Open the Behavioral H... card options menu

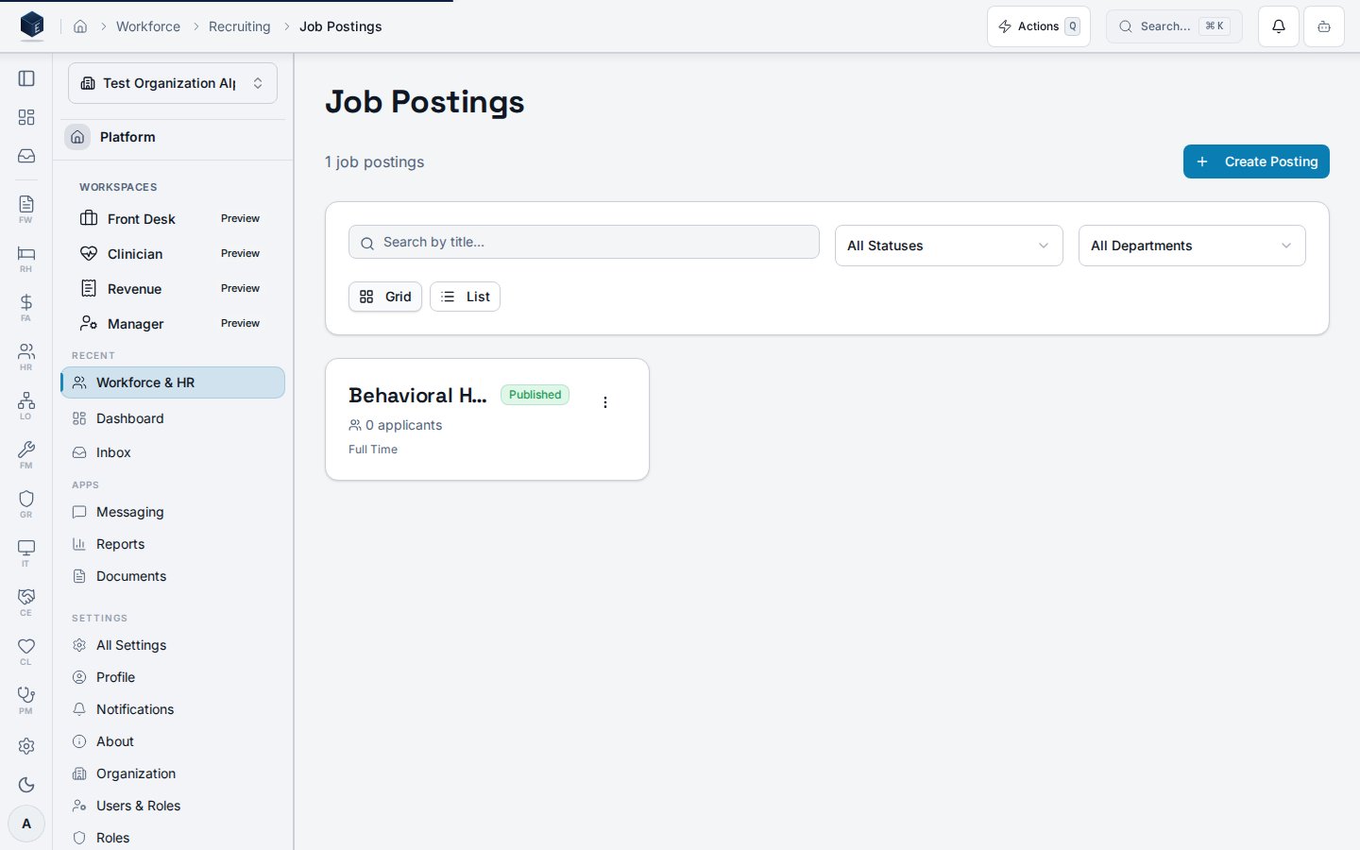(x=605, y=402)
